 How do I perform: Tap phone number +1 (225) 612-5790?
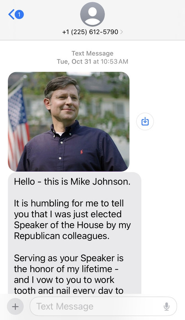click(90, 32)
